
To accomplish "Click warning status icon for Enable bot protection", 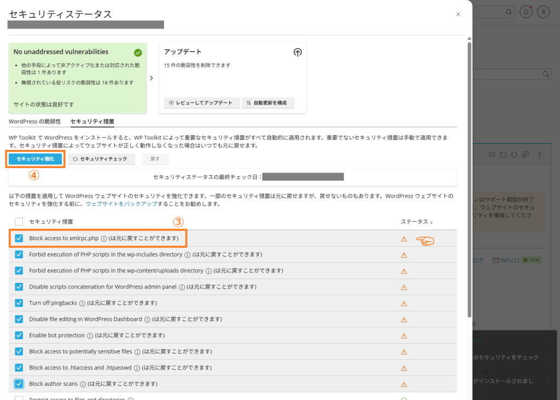I will click(404, 335).
